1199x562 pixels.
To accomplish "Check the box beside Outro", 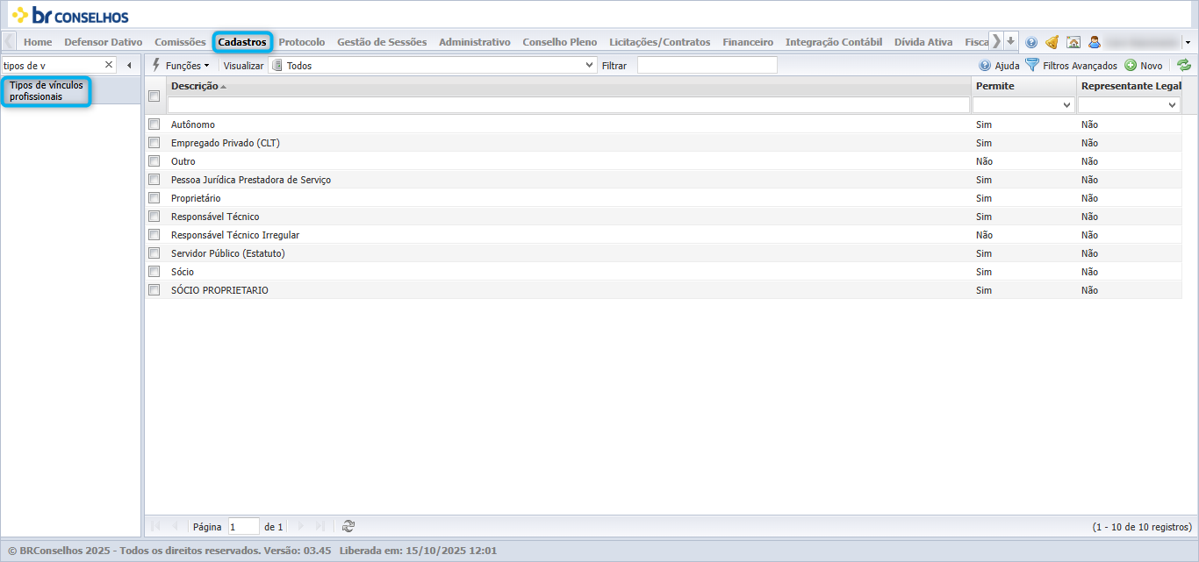I will [x=154, y=161].
